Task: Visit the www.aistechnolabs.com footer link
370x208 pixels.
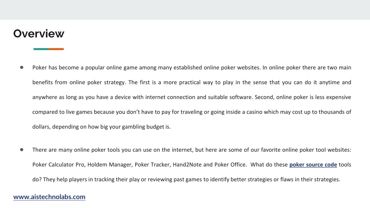Action: click(49, 197)
